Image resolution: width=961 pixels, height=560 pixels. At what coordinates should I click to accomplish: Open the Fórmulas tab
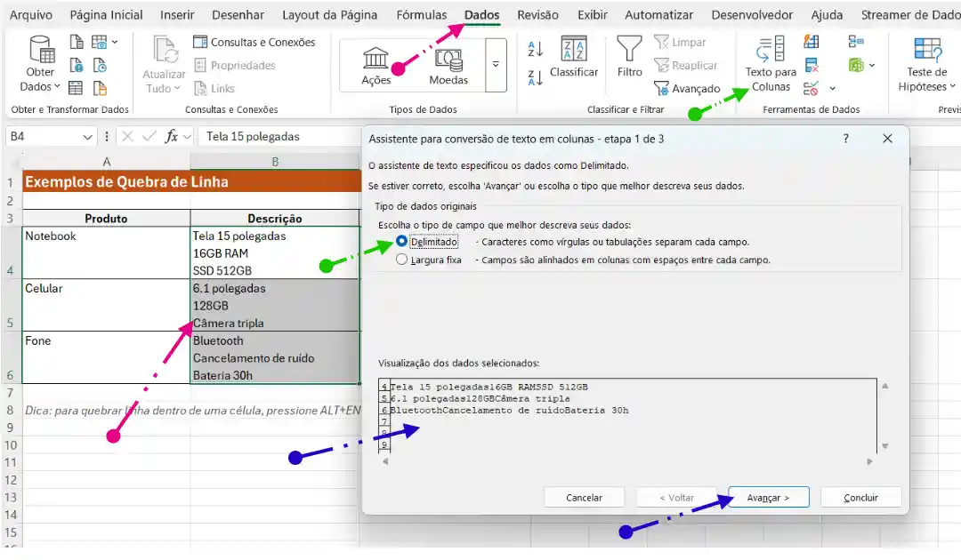point(422,15)
